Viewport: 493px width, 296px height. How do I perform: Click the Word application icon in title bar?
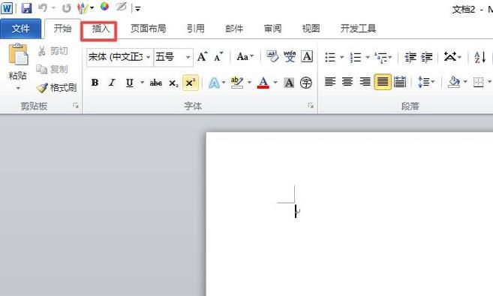coord(7,8)
